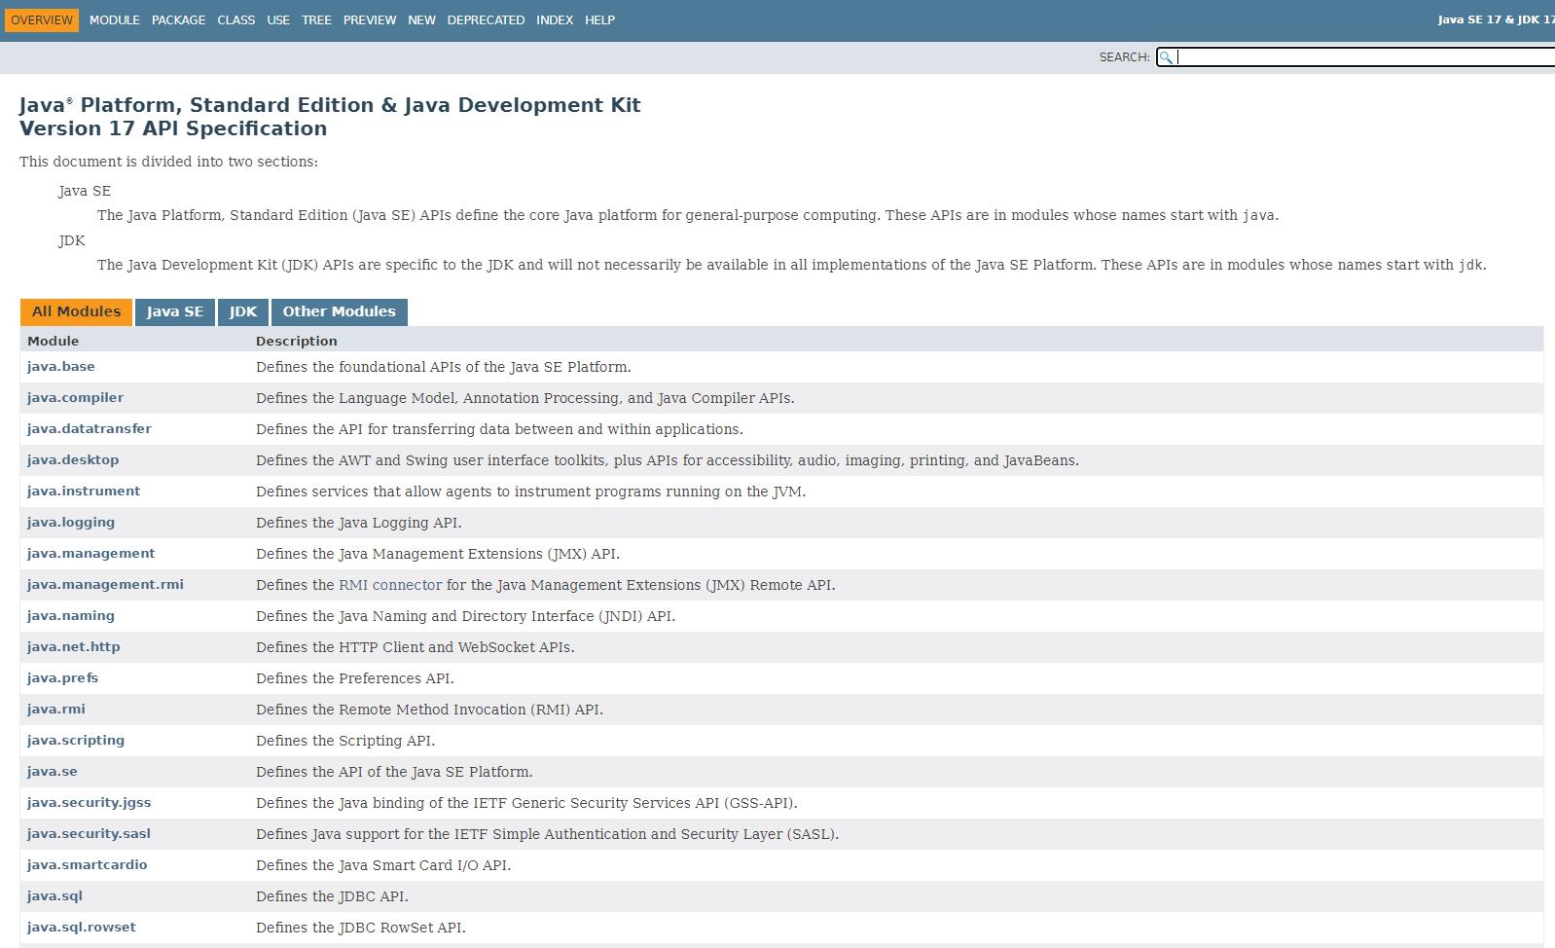Open the New API navigation link

[421, 20]
